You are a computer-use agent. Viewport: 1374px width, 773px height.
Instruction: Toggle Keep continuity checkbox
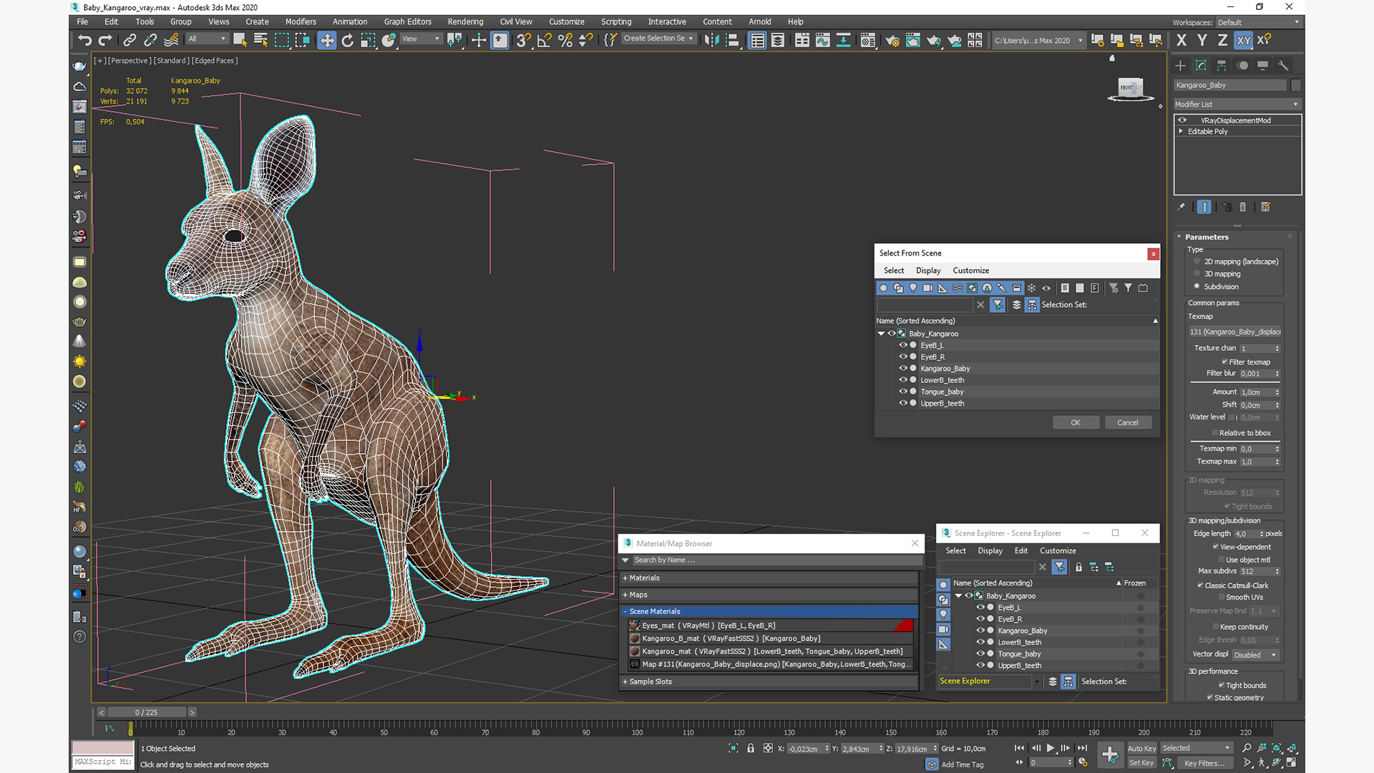coord(1215,626)
